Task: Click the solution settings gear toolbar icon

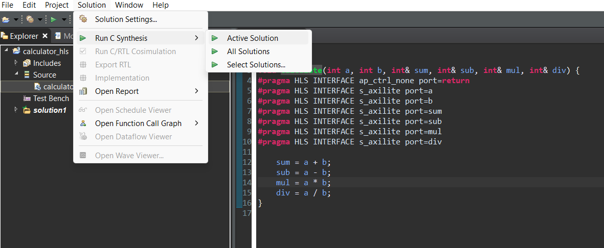Action: [30, 19]
